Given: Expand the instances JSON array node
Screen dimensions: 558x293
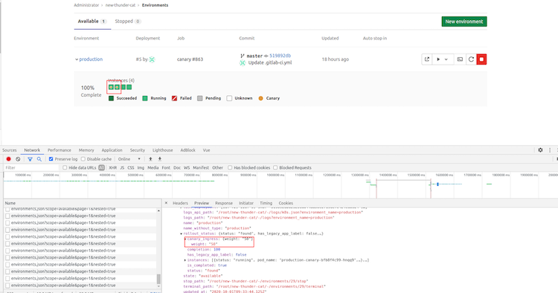Looking at the screenshot, I should click(185, 260).
